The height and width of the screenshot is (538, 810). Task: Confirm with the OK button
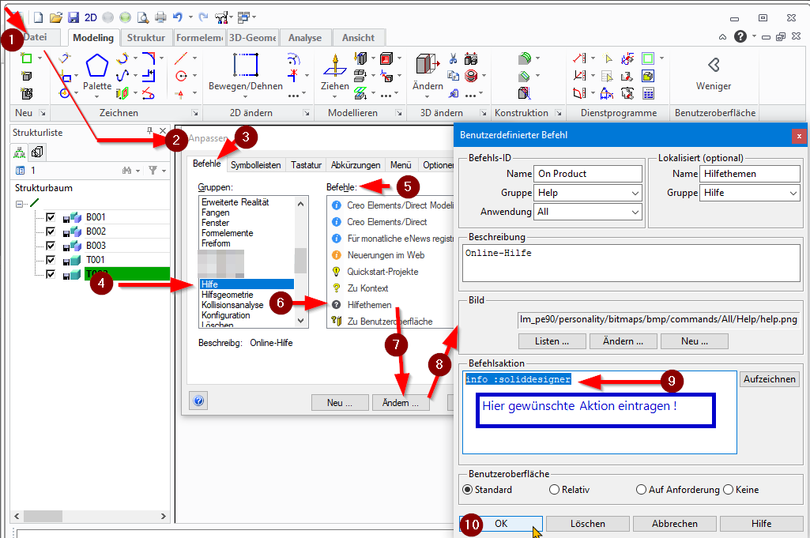coord(501,524)
